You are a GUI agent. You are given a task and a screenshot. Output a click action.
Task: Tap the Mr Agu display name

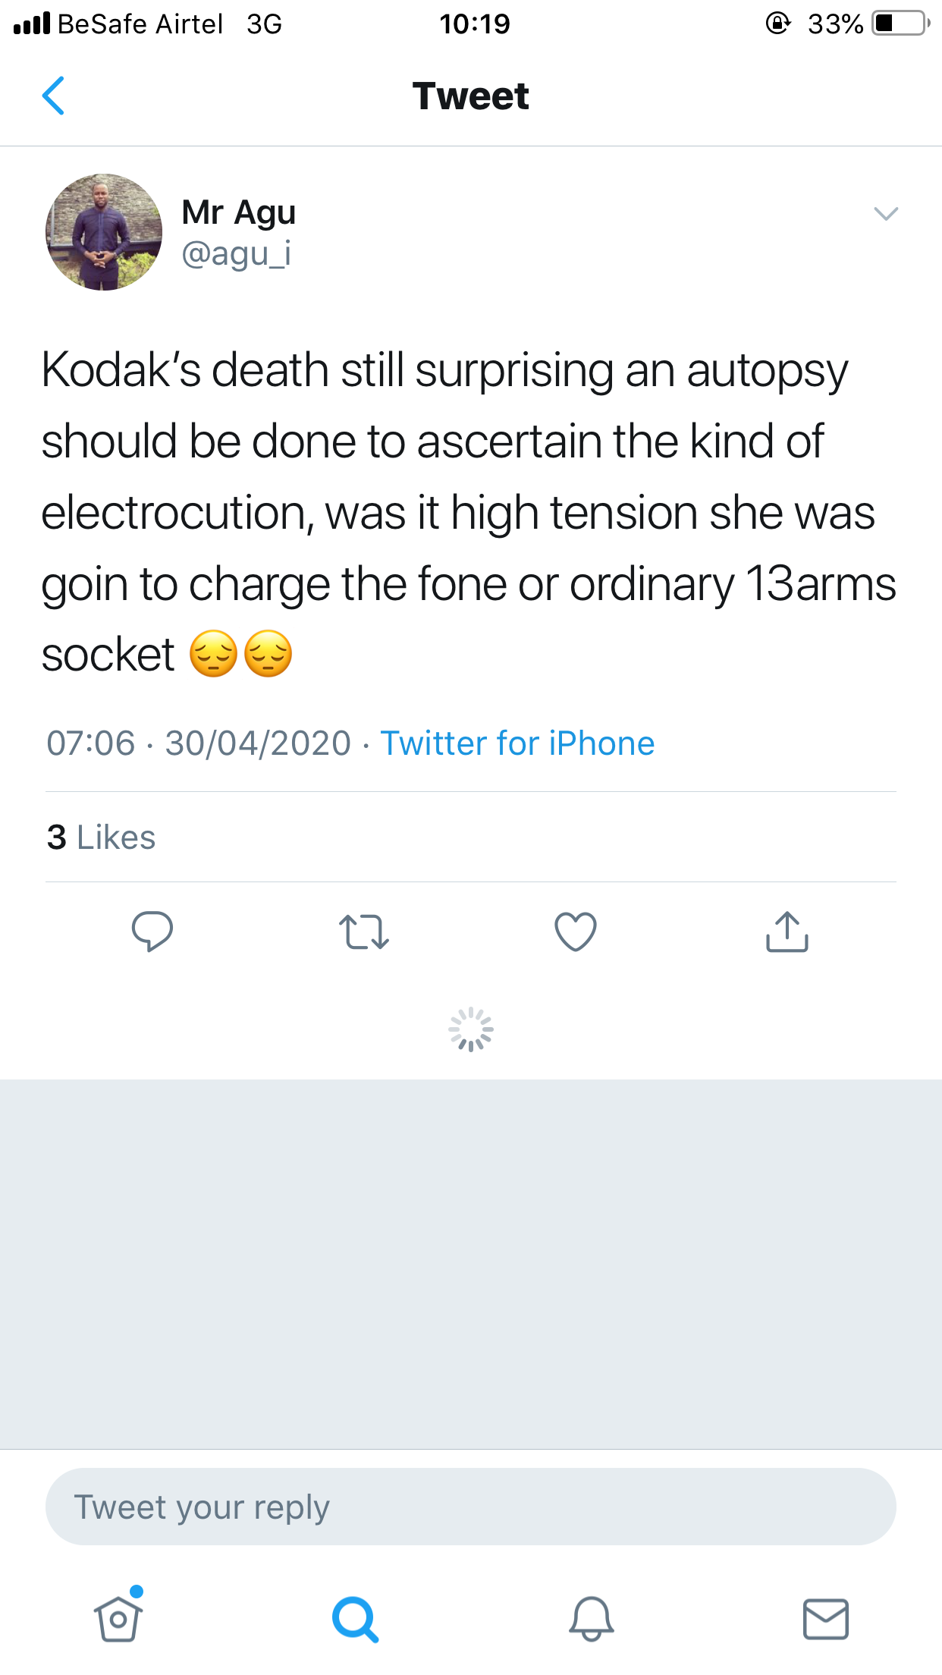point(238,212)
